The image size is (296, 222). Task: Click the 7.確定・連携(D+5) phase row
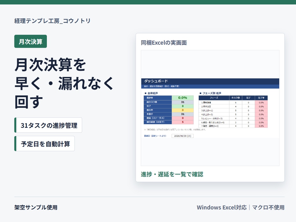(233, 126)
